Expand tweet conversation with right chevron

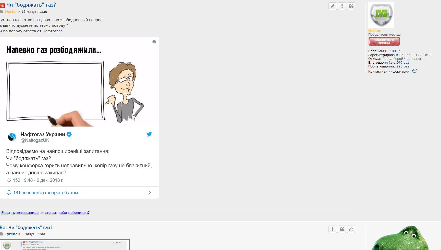[x=149, y=193]
